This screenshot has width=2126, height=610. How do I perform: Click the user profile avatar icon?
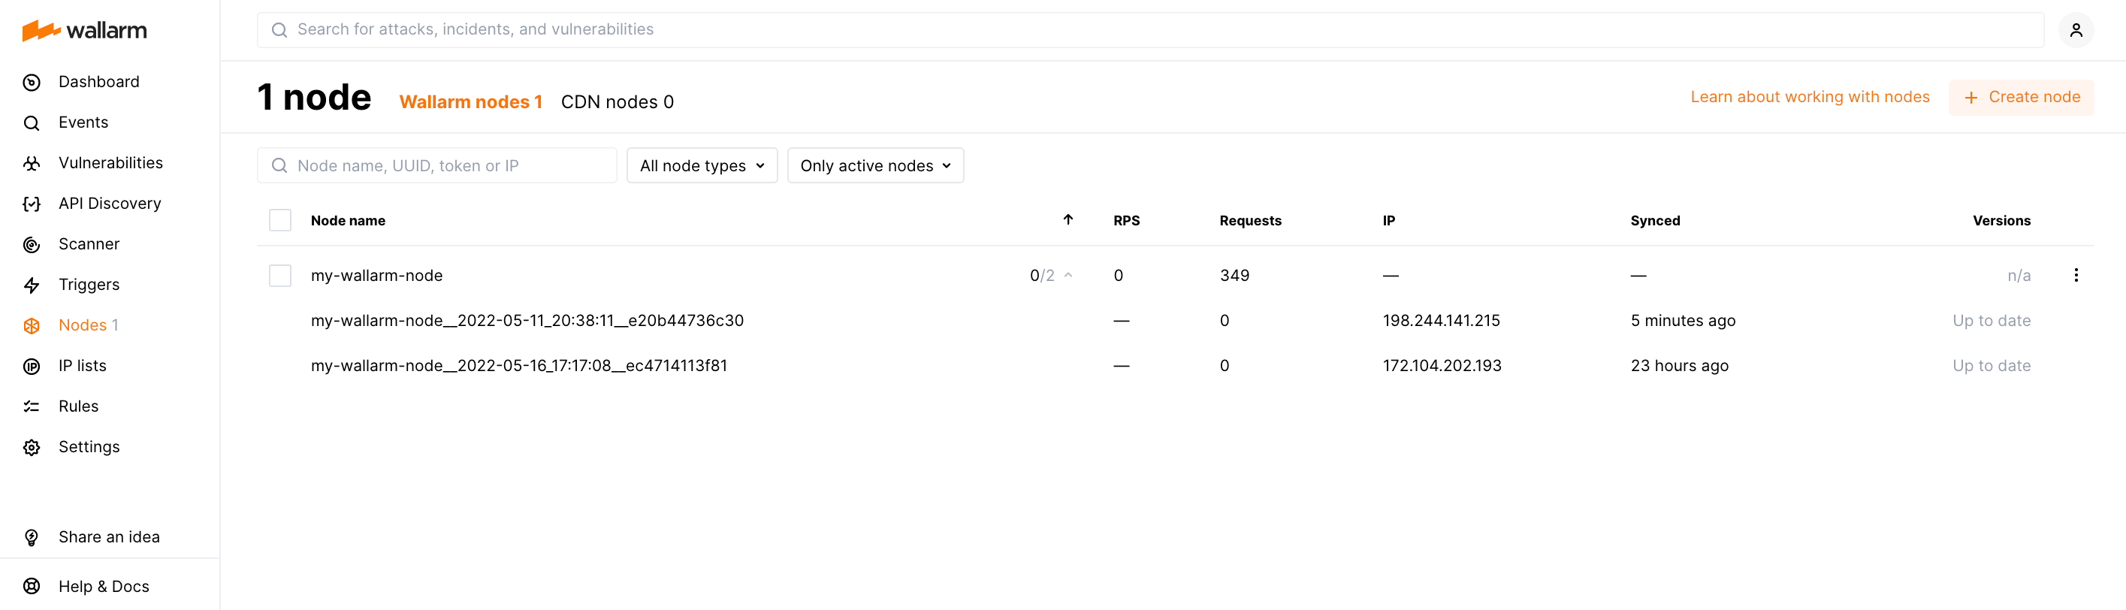pos(2076,31)
